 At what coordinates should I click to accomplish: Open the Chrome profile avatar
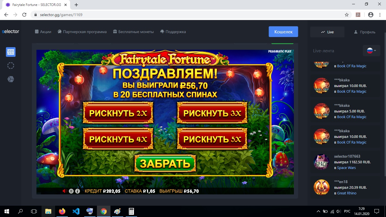(x=371, y=15)
